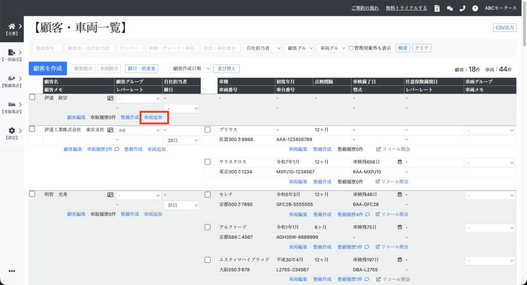Expand the 自社担当者 filter dropdown
This screenshot has width=527, height=285.
pos(262,48)
